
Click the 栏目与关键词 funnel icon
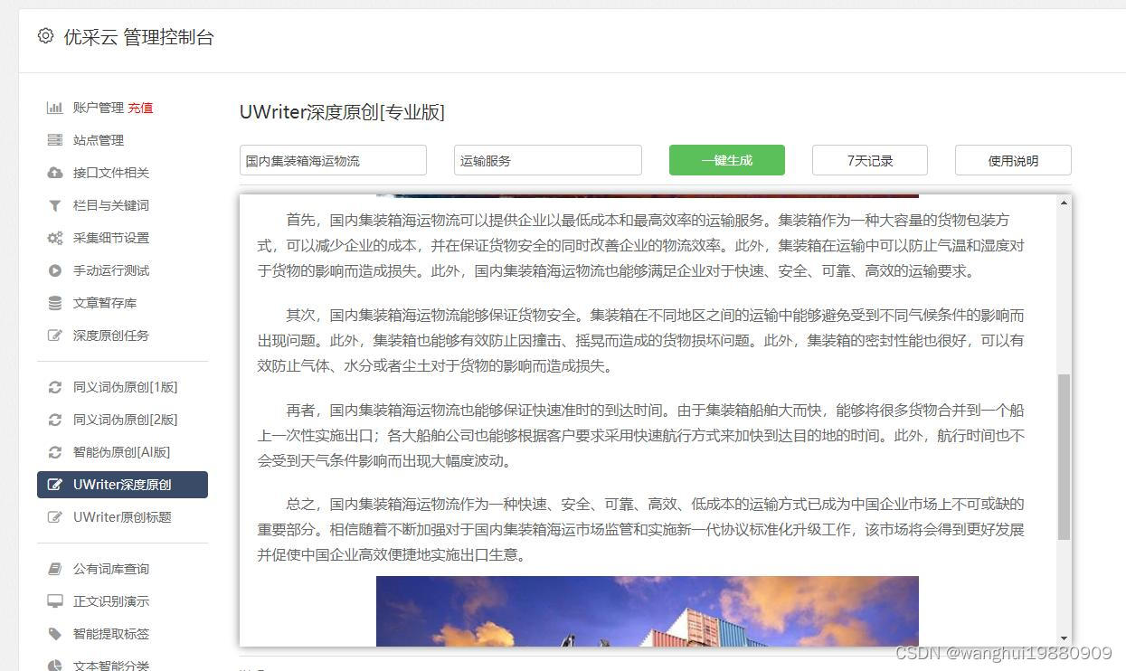click(56, 205)
